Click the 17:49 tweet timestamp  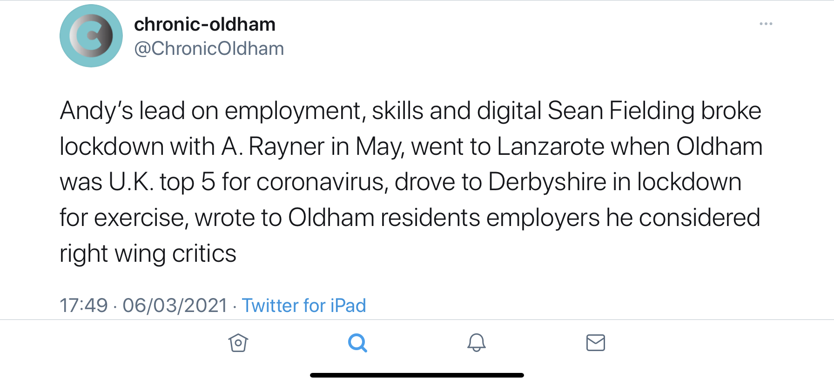[x=84, y=305]
